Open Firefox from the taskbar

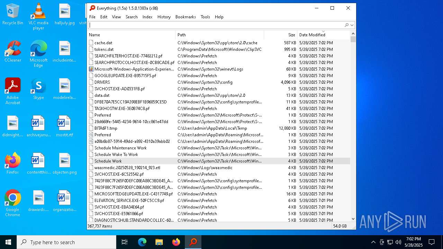176,242
